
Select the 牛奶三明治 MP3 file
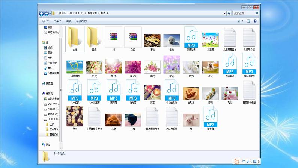tap(172, 92)
